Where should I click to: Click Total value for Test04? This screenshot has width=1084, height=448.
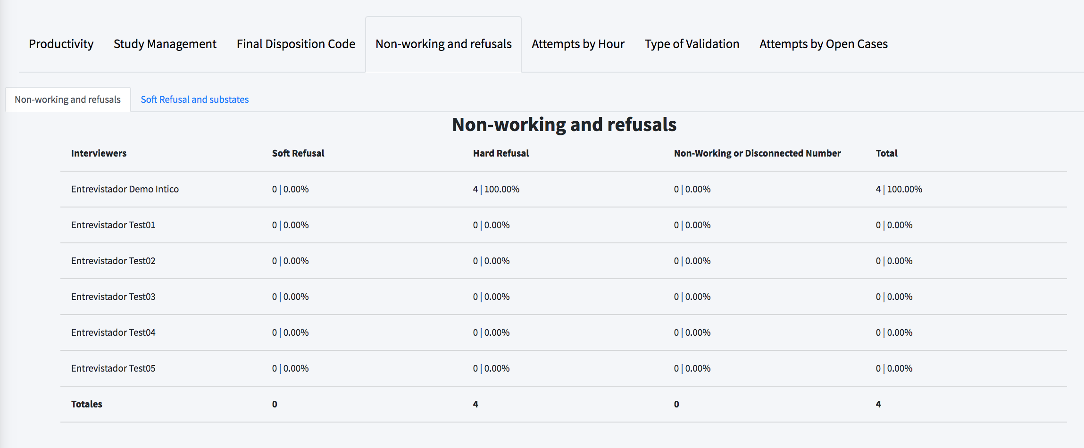(x=894, y=332)
